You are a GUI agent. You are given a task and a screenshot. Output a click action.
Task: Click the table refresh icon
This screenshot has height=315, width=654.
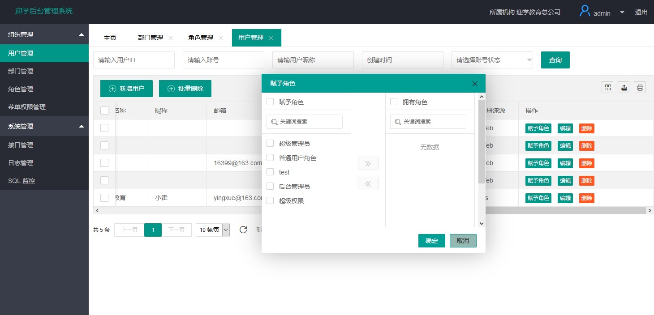(243, 230)
